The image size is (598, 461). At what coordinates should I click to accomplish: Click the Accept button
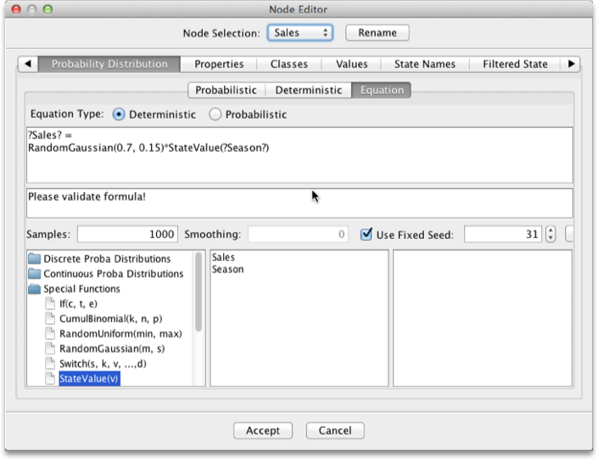pos(263,430)
